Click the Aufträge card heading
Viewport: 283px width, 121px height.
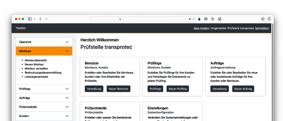coord(217,63)
